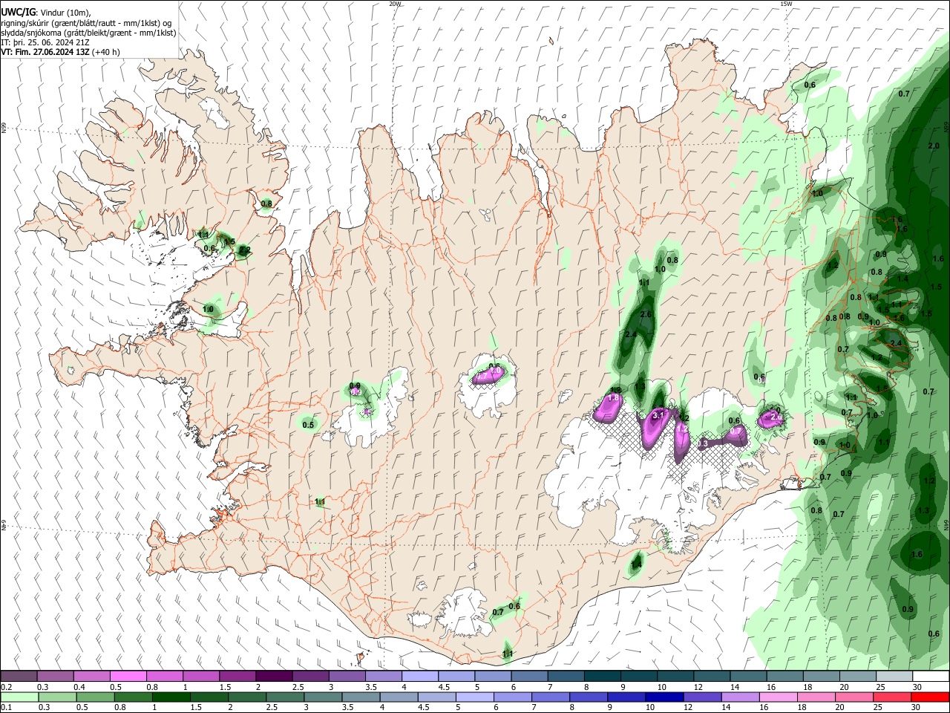
Task: Click the pale green 0.1–0.3 rain swatch
Action: point(19,697)
